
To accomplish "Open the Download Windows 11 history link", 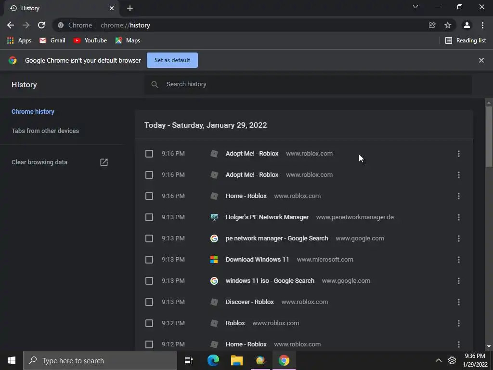I will pos(257,260).
